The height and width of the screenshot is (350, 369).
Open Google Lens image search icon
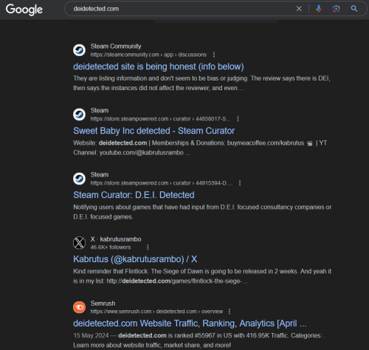(336, 9)
